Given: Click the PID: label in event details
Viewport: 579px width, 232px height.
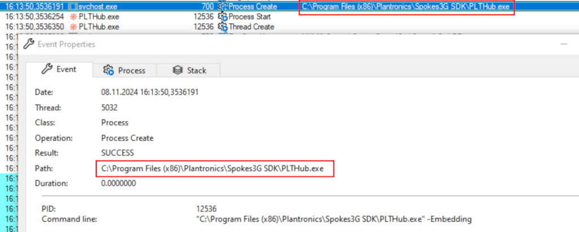Looking at the screenshot, I should pyautogui.click(x=49, y=209).
